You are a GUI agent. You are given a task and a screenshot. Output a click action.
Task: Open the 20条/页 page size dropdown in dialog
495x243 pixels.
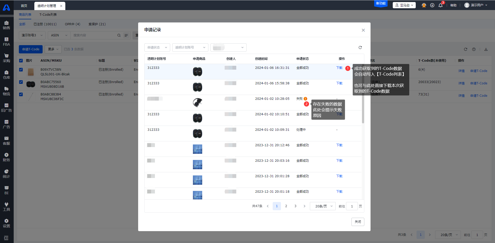[x=323, y=206]
